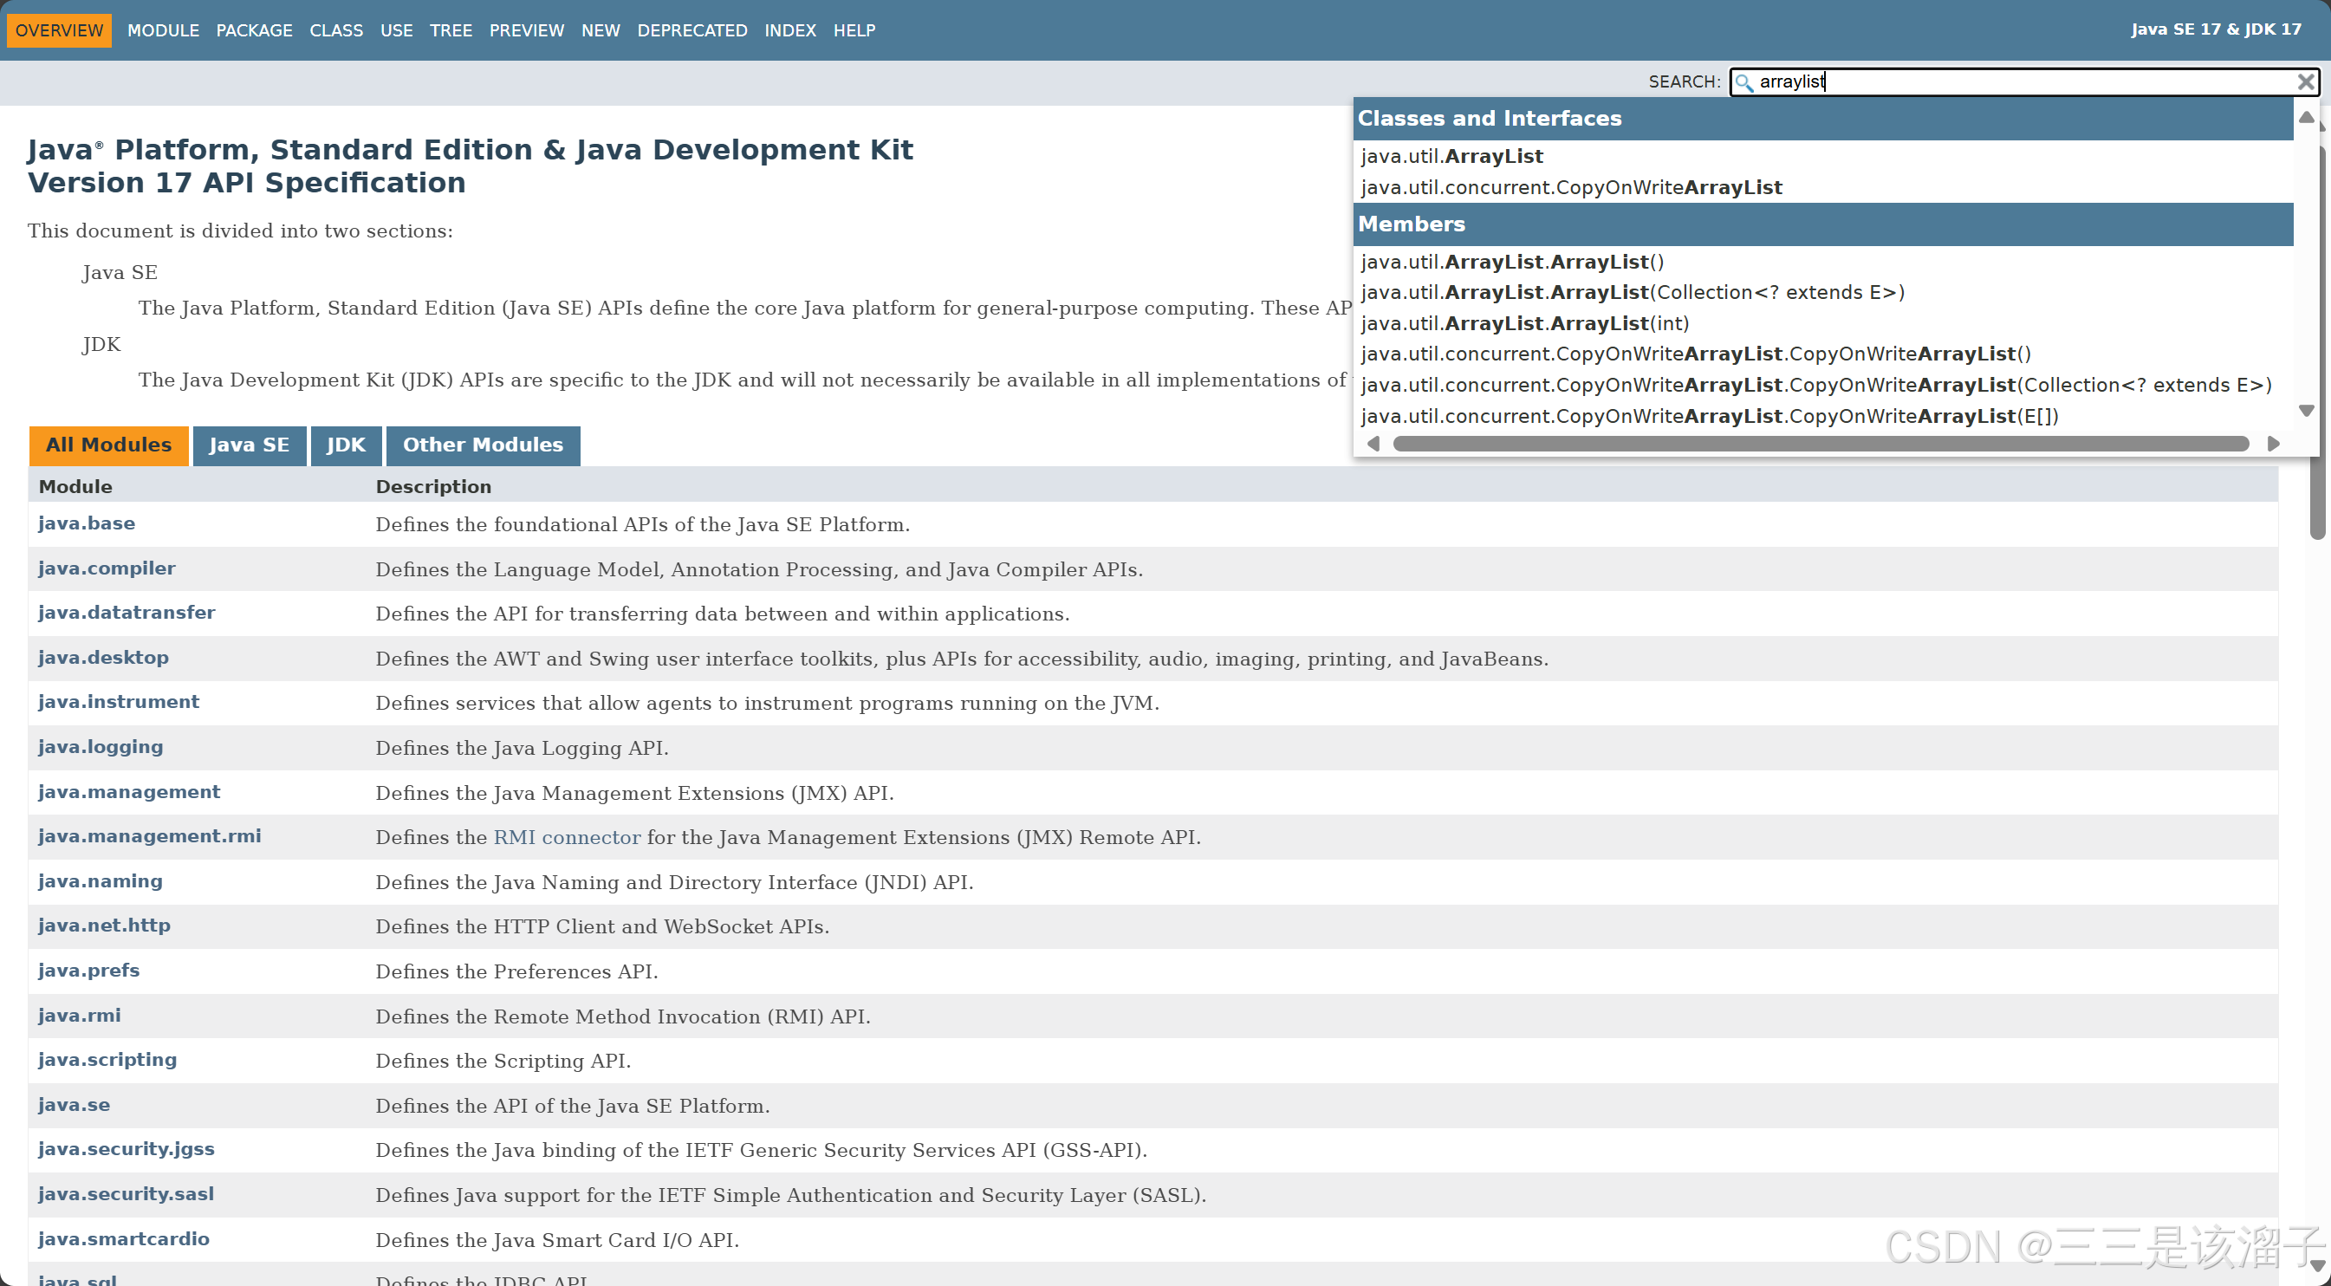This screenshot has width=2331, height=1286.
Task: Show JDK modules tab
Action: (346, 445)
